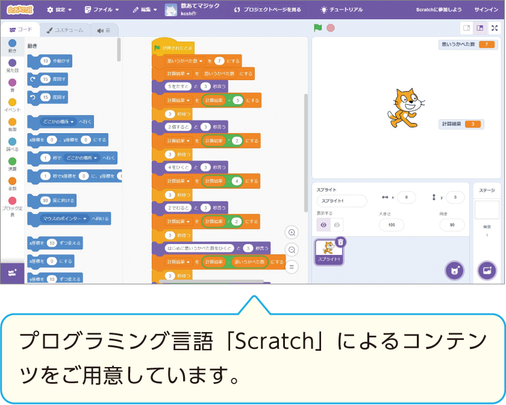Viewport: 506px width, 405px height.
Task: Delete スプライト1 using its trash icon
Action: (x=340, y=242)
